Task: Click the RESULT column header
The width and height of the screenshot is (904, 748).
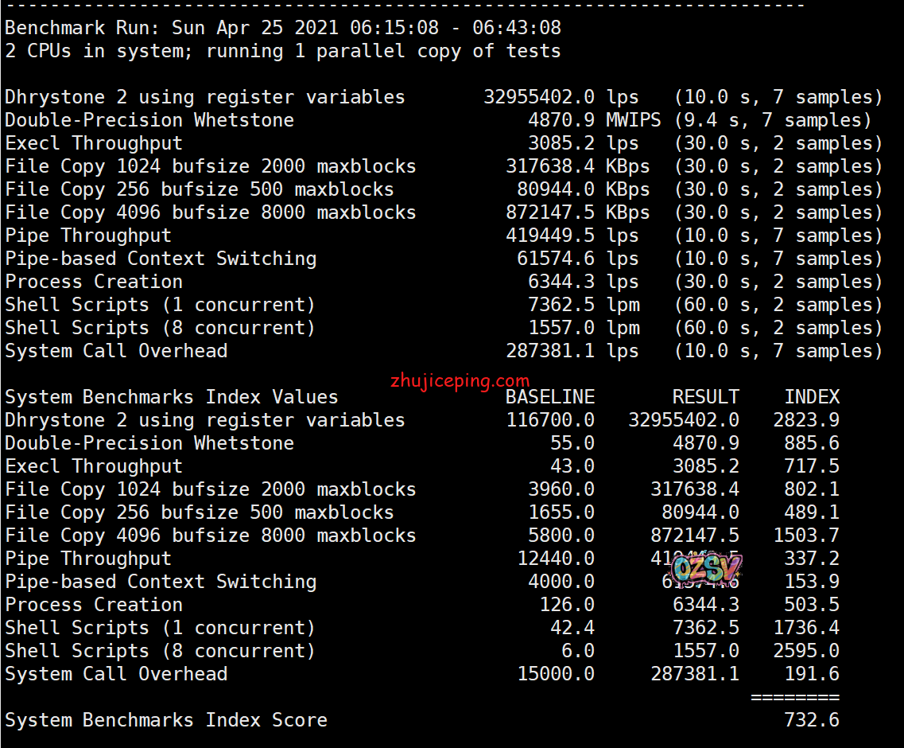Action: coord(705,397)
